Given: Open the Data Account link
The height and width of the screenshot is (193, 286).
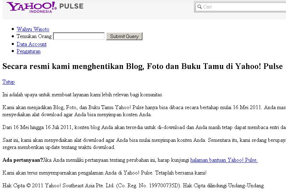Looking at the screenshot, I should point(32,44).
